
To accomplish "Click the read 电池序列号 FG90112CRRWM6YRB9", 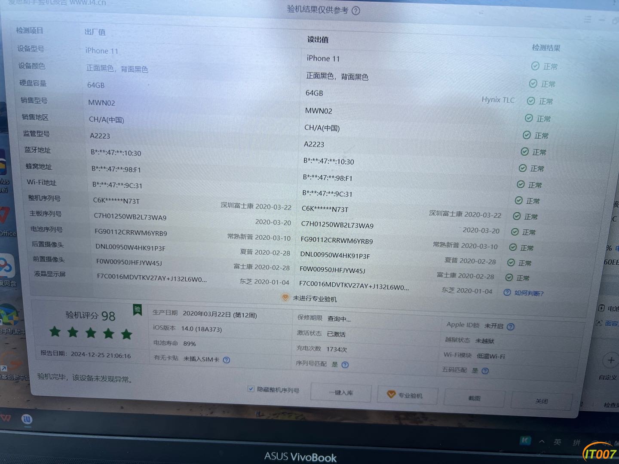I will 337,240.
